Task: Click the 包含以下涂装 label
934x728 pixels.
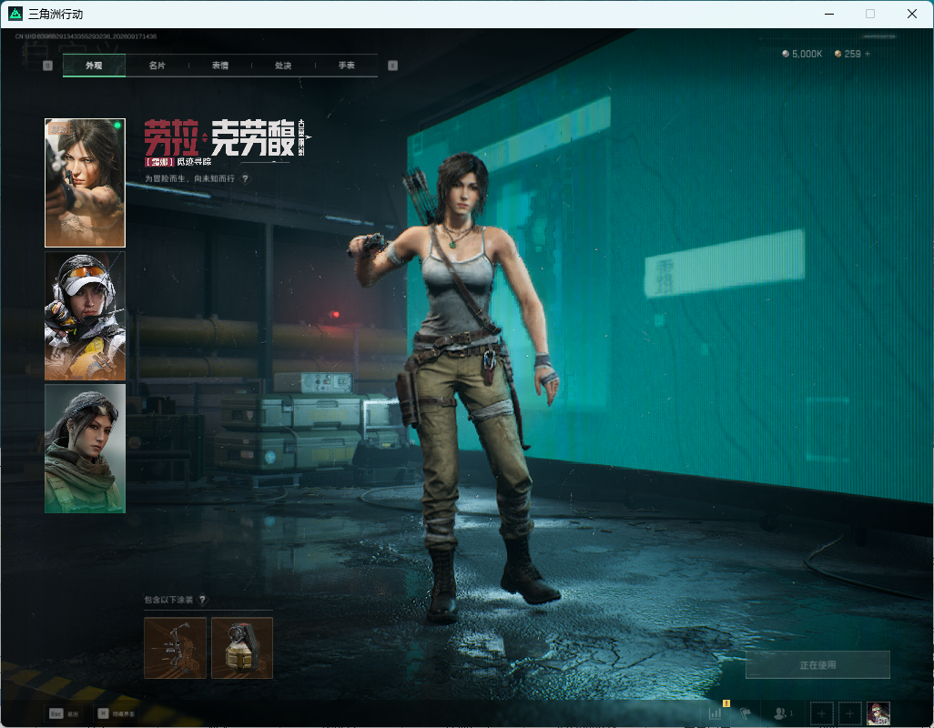Action: click(x=168, y=600)
